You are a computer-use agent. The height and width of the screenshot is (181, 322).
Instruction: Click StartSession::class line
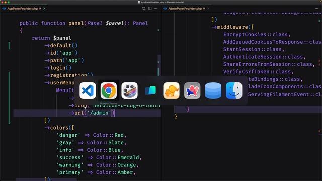coord(254,49)
